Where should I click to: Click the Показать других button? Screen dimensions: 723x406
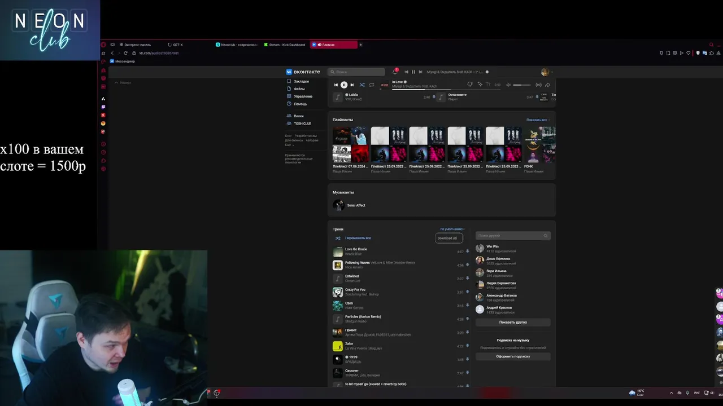coord(513,323)
